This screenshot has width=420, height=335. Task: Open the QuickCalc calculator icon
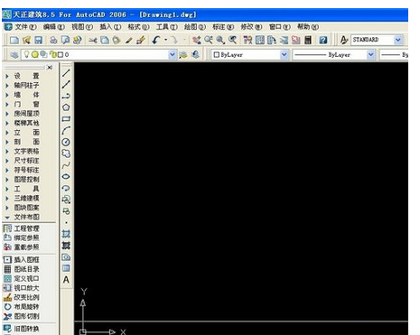308,40
